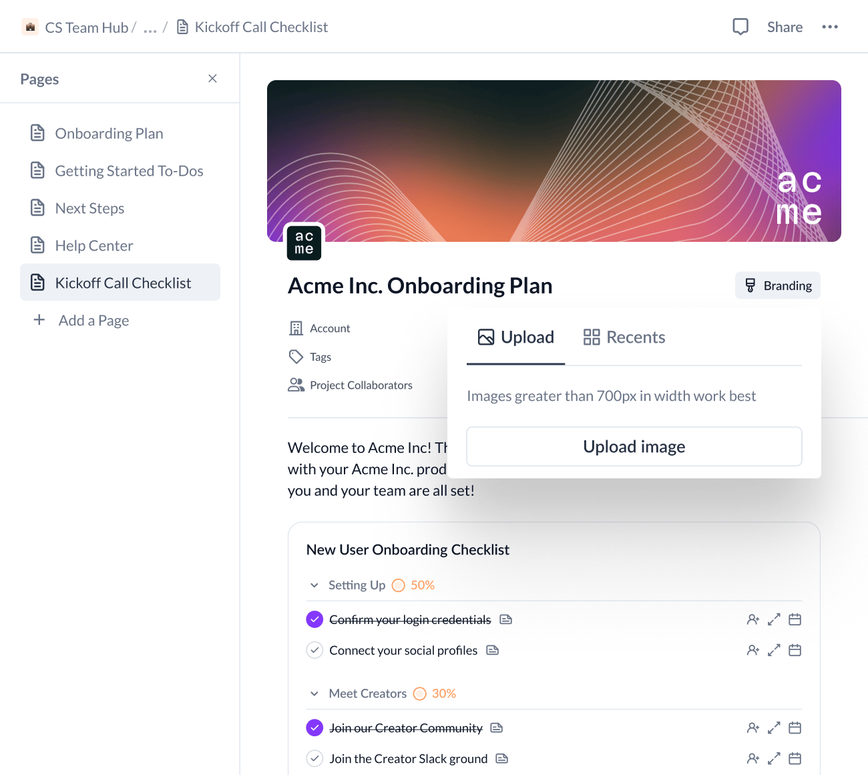Click the Upload image button
The image size is (868, 775).
click(x=634, y=446)
